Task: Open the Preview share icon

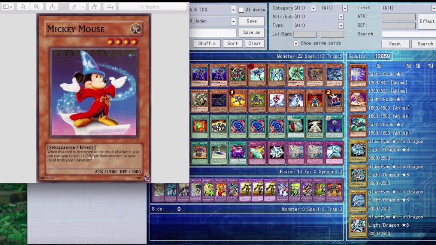Action: click(x=52, y=7)
